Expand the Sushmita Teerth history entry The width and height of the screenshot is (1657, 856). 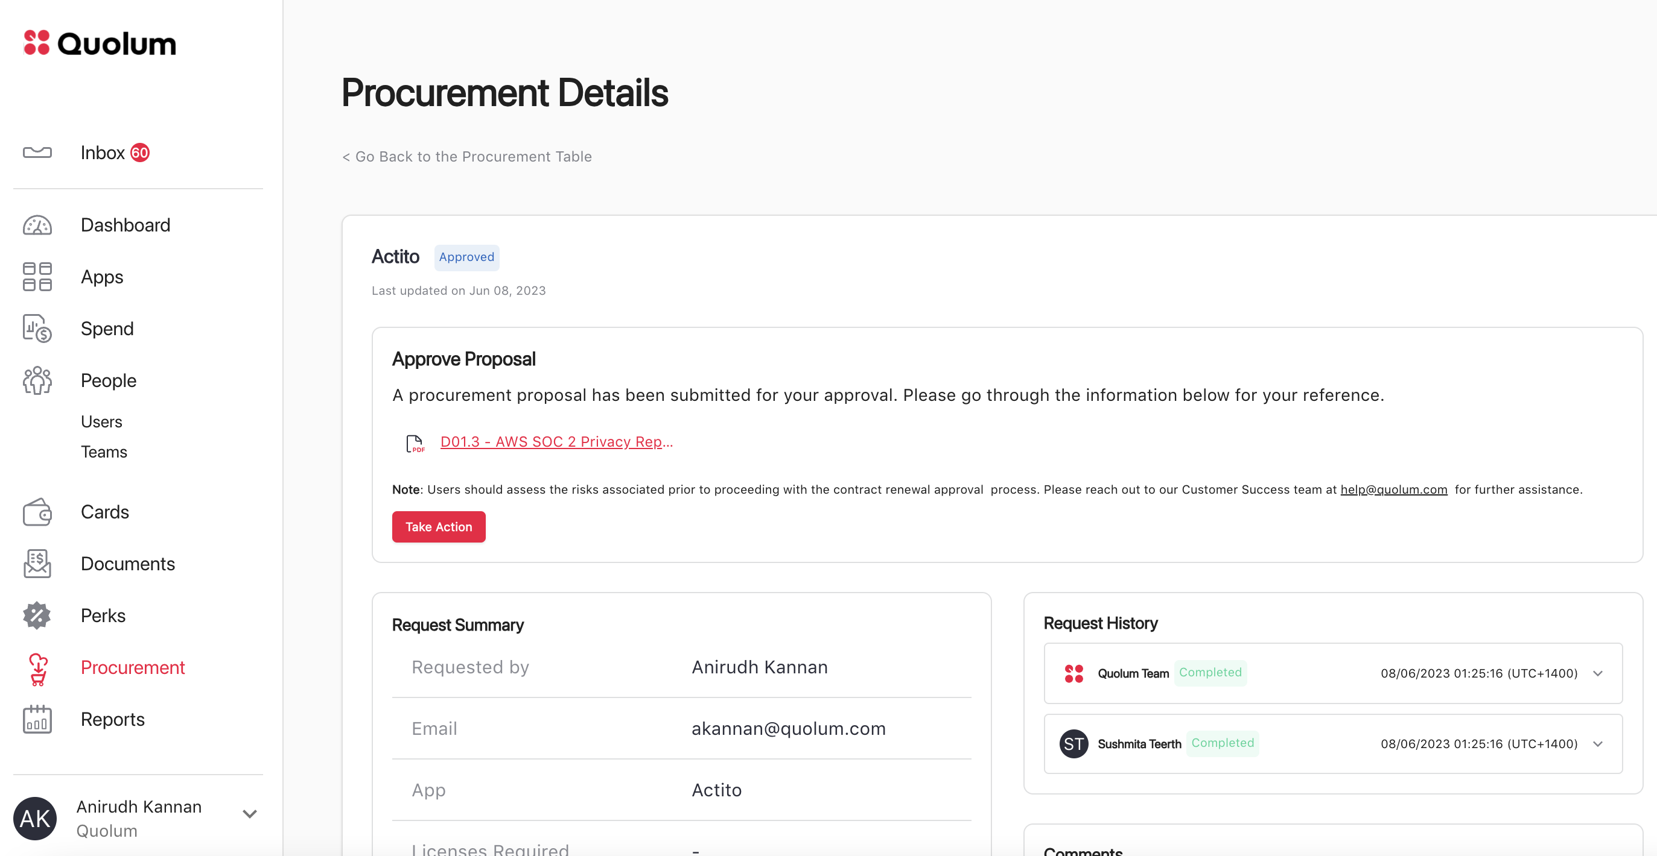click(1598, 744)
